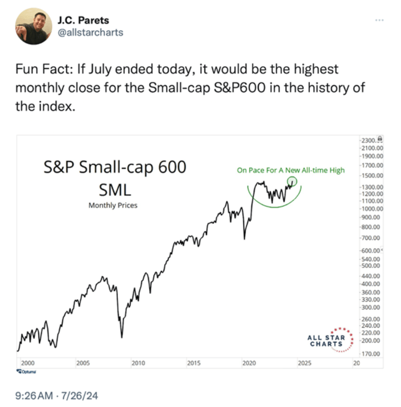
Task: Click the 'S&P Small-cap 600' chart title
Action: click(113, 168)
